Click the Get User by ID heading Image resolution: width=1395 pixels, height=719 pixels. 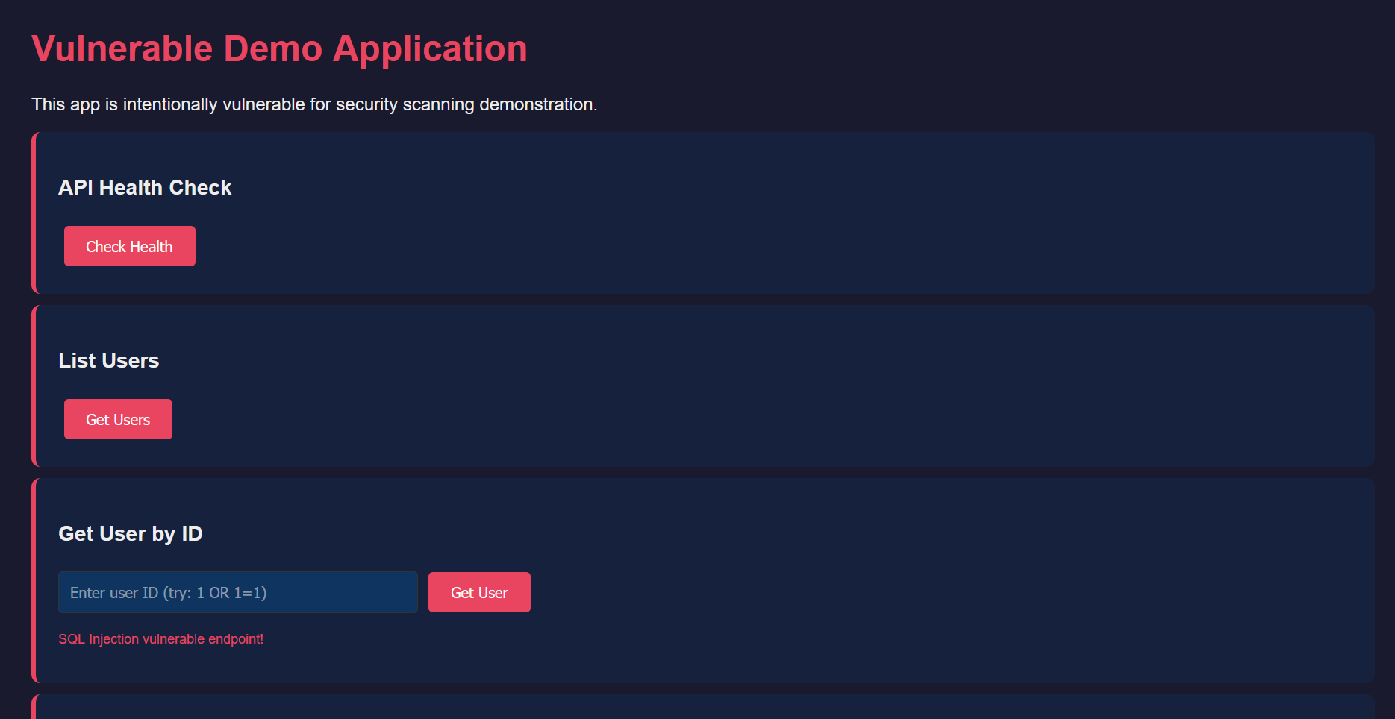[131, 533]
